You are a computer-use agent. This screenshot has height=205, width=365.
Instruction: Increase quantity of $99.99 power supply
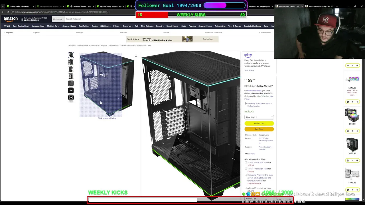coord(357,131)
